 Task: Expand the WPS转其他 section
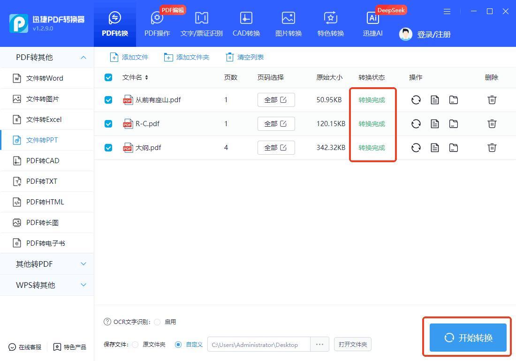[83, 285]
